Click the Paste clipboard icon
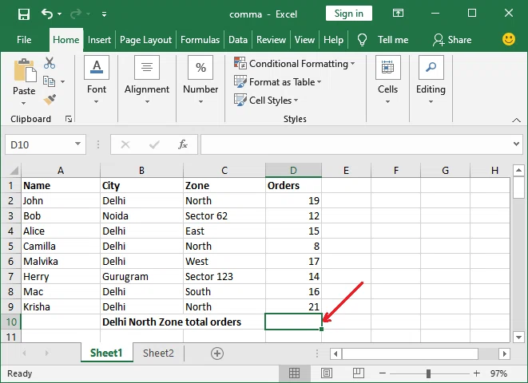Image resolution: width=528 pixels, height=383 pixels. pyautogui.click(x=24, y=70)
